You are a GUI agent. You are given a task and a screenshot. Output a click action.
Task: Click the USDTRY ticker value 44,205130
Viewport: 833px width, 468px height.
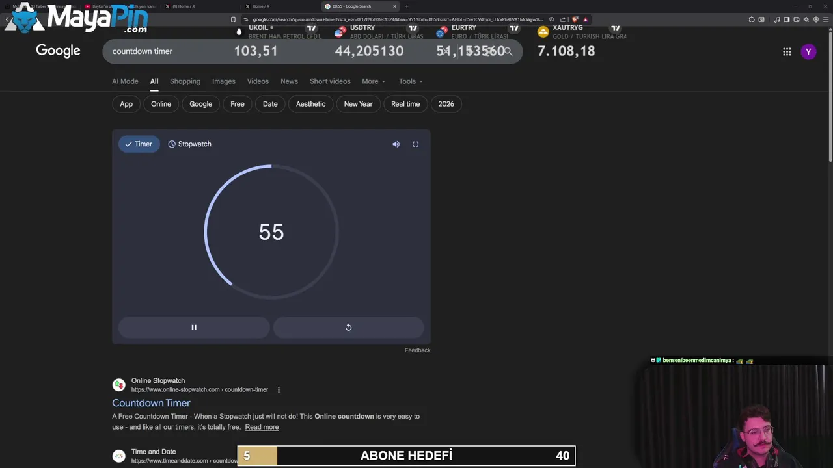369,51
